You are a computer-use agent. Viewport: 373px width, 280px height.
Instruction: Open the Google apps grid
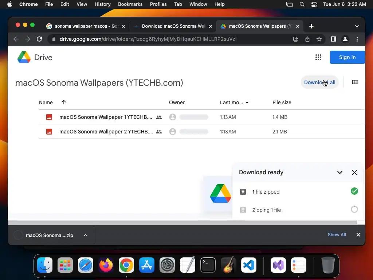pyautogui.click(x=318, y=57)
